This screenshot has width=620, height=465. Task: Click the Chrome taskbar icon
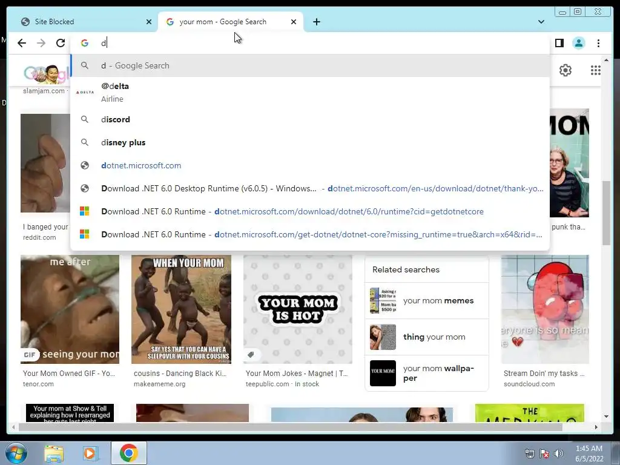129,453
